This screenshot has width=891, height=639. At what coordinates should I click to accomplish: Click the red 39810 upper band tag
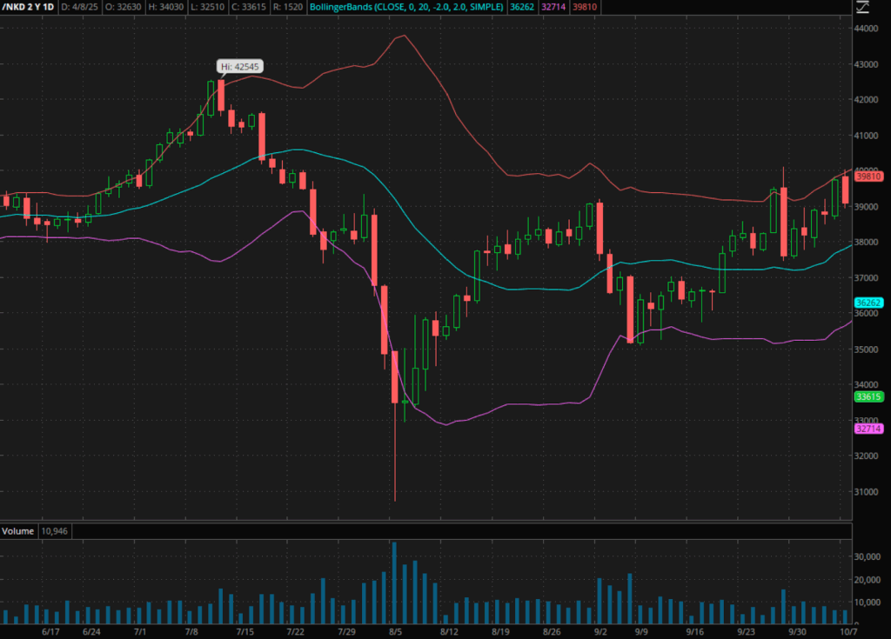click(x=869, y=176)
